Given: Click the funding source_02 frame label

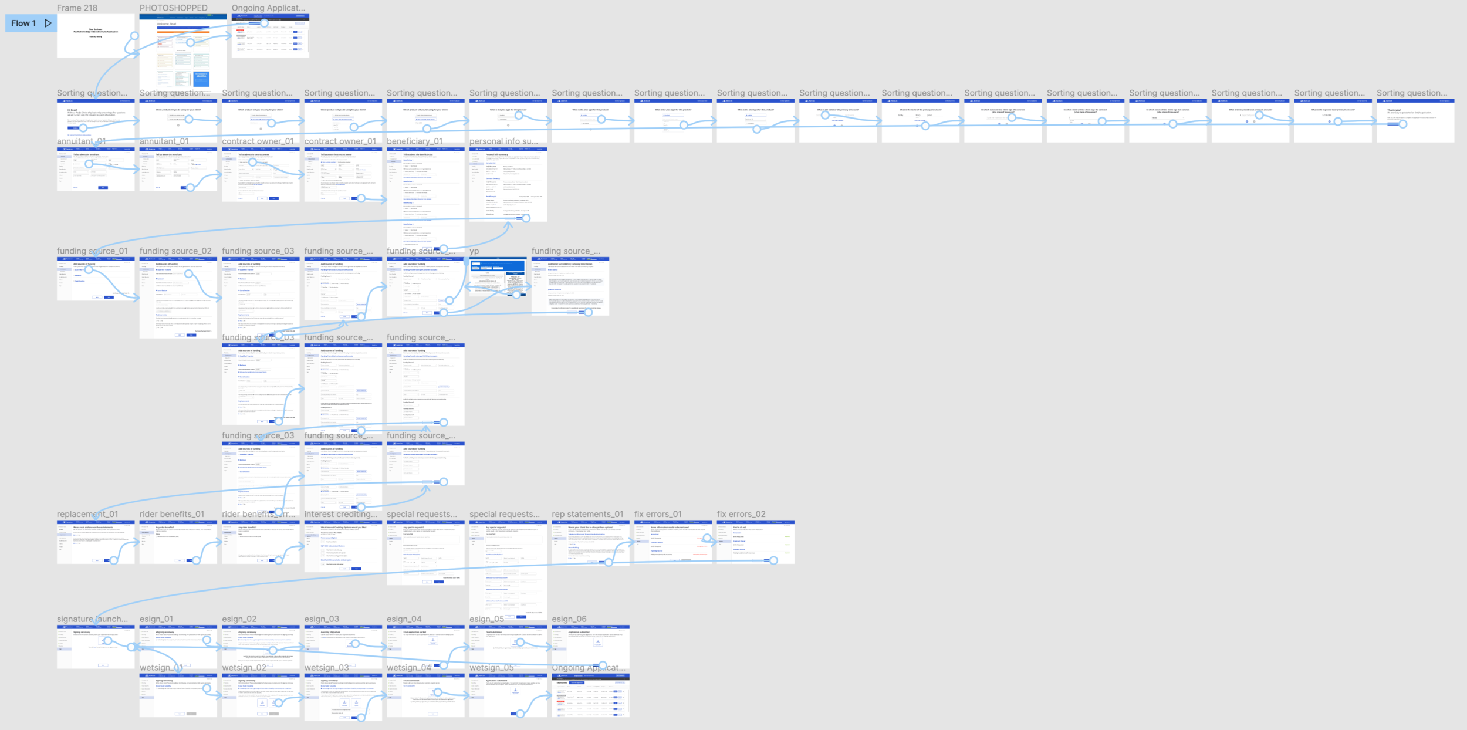Looking at the screenshot, I should (175, 251).
